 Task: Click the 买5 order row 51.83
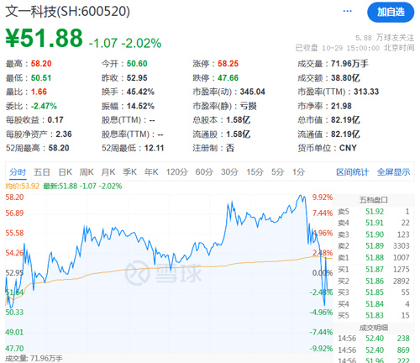[x=374, y=316]
